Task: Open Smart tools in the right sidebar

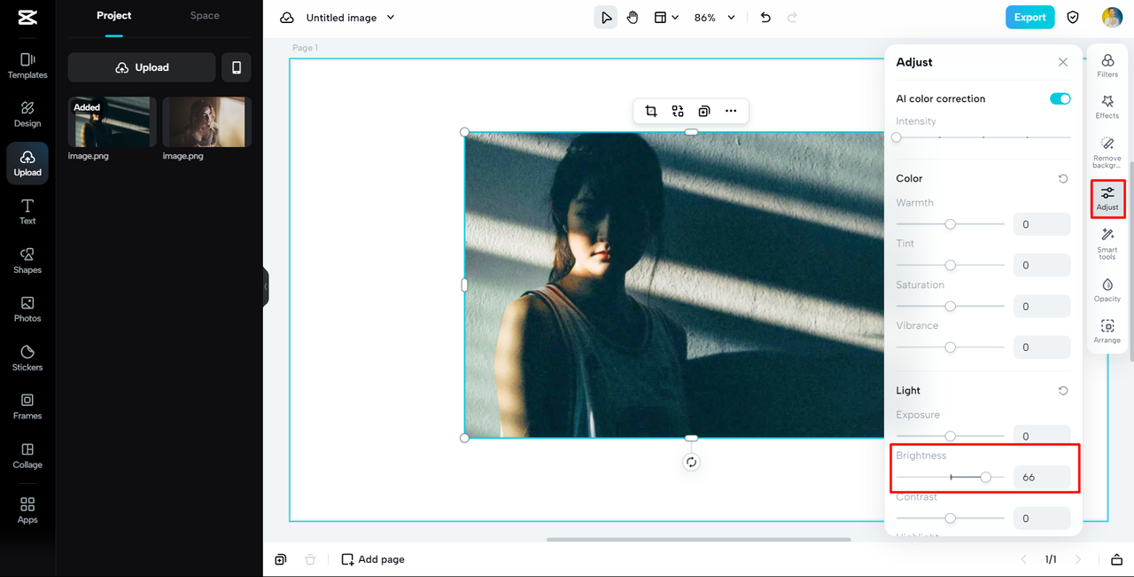Action: click(x=1107, y=241)
